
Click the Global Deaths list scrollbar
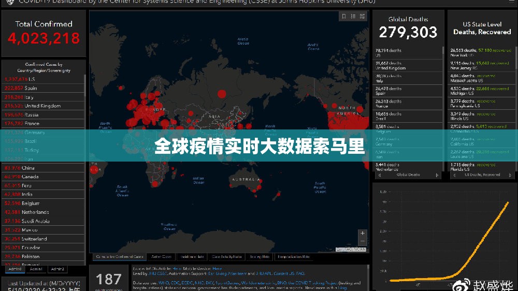click(443, 50)
